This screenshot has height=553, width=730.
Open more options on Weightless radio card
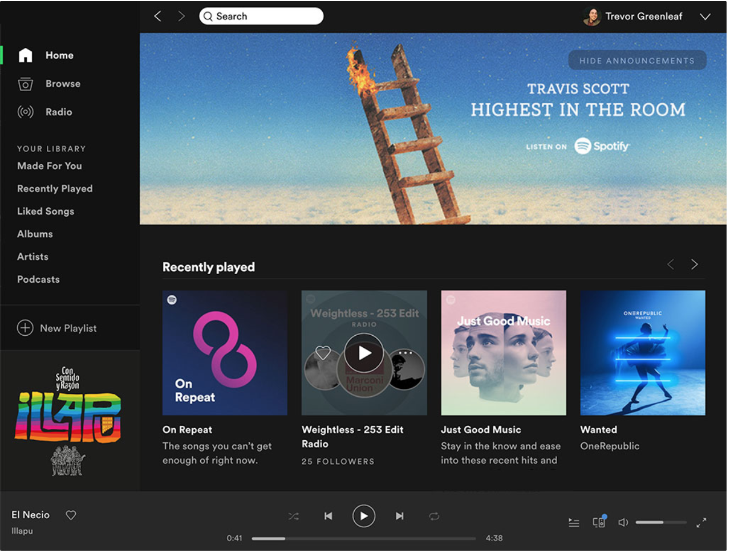point(405,353)
